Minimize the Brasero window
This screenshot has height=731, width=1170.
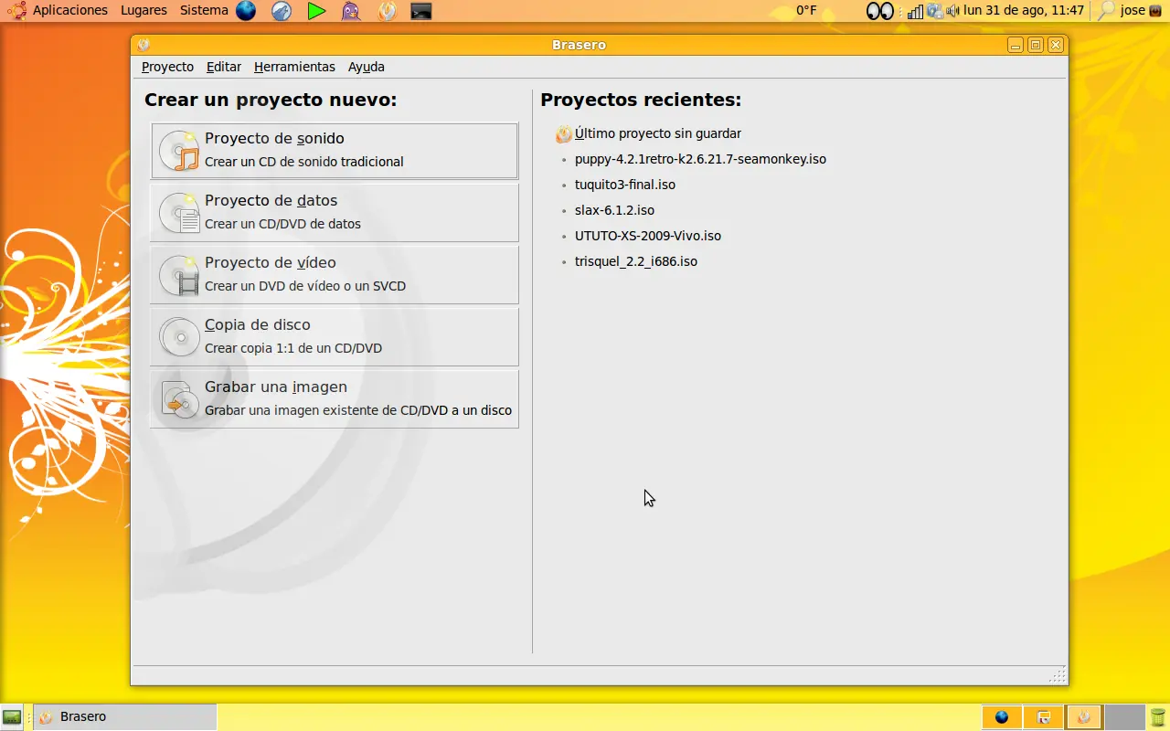[1016, 45]
